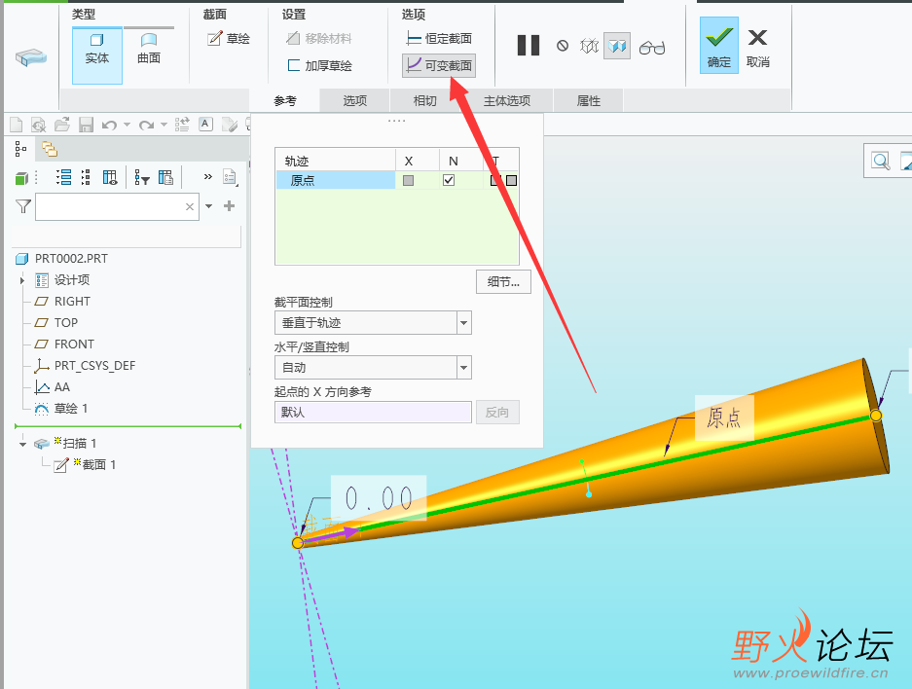Click the no-preview circle-slash icon
This screenshot has width=912, height=689.
[563, 46]
